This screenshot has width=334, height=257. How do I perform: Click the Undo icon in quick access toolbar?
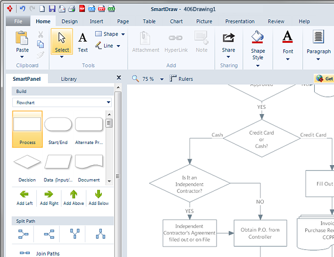click(22, 9)
